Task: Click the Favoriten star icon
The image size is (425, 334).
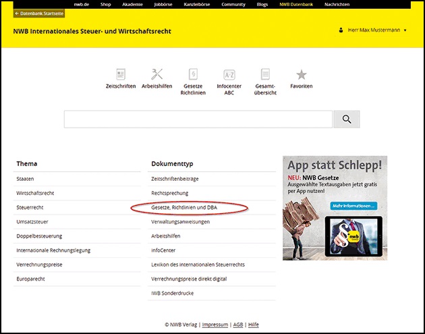Action: (301, 75)
